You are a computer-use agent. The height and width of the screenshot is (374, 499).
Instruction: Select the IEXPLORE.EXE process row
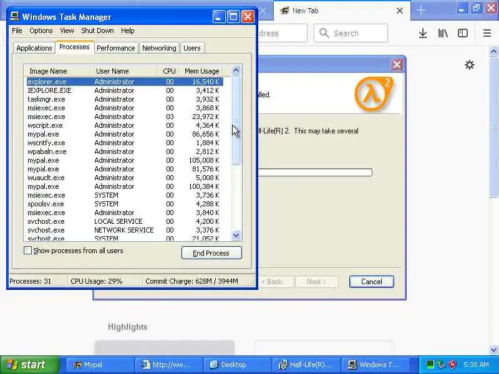[125, 90]
